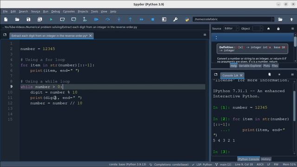
Task: Open the View menu
Action: (104, 12)
